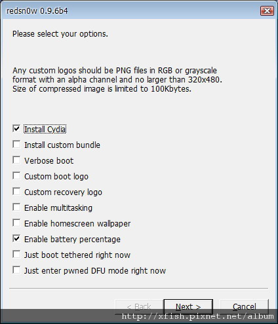Disable the Enable battery percentage checkbox
The height and width of the screenshot is (324, 278).
(x=16, y=239)
